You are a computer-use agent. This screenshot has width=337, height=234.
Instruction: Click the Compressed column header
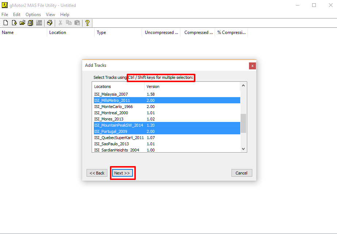point(198,32)
